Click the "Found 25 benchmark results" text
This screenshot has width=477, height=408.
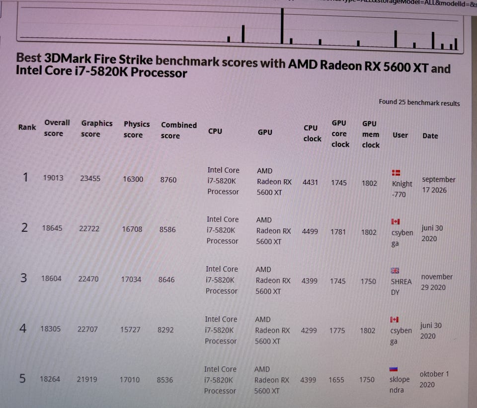pyautogui.click(x=419, y=103)
